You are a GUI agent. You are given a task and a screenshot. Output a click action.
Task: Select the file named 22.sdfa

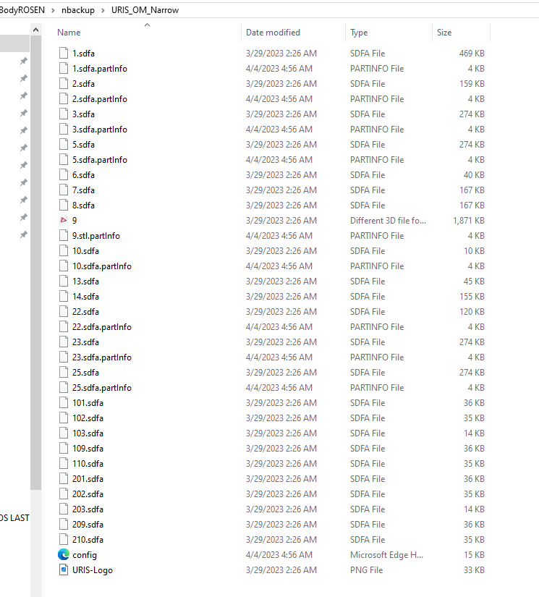[85, 312]
